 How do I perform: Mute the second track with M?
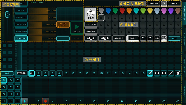tap(4, 52)
